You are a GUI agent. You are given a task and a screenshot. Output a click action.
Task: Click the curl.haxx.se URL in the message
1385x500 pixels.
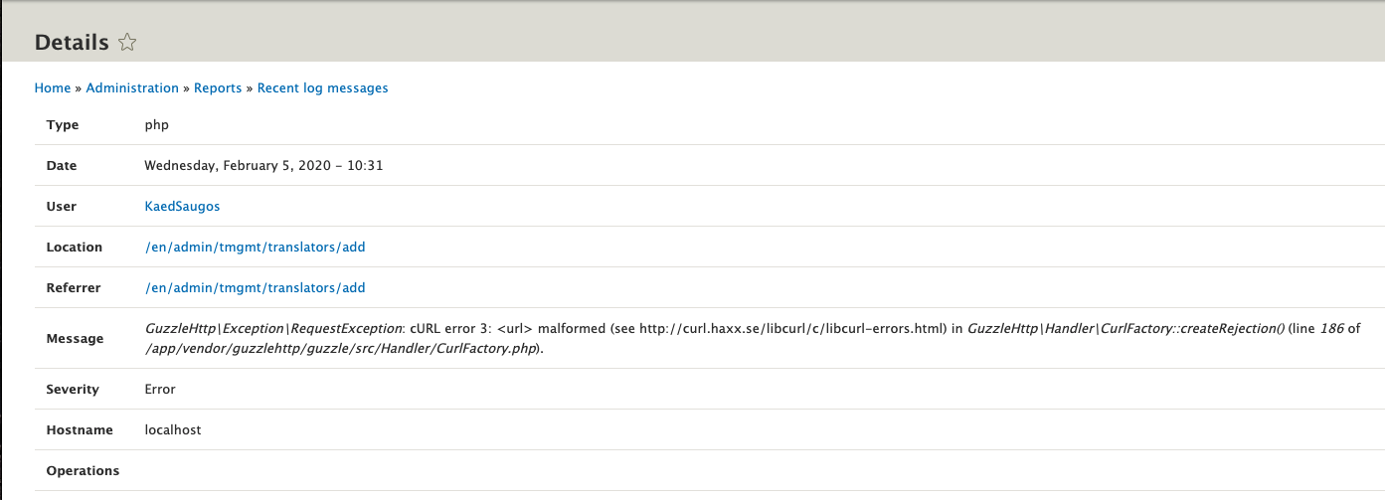[791, 329]
